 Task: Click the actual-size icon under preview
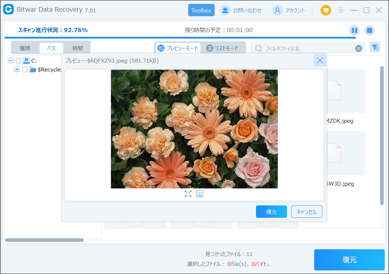[x=200, y=194]
